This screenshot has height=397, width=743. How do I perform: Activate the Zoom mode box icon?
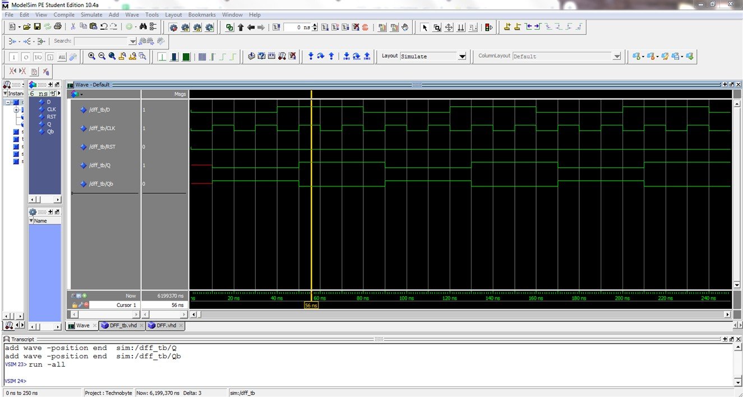pyautogui.click(x=437, y=27)
